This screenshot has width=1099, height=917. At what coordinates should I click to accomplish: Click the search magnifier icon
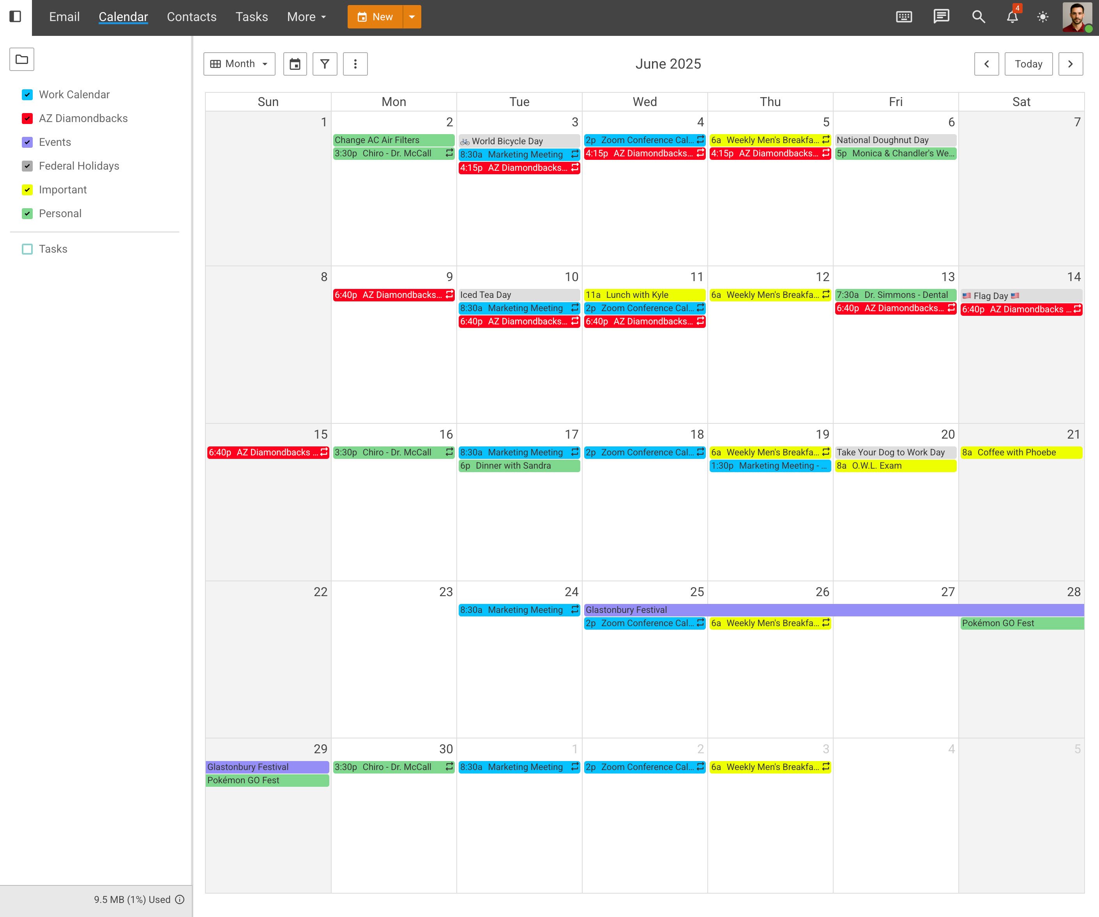tap(978, 17)
